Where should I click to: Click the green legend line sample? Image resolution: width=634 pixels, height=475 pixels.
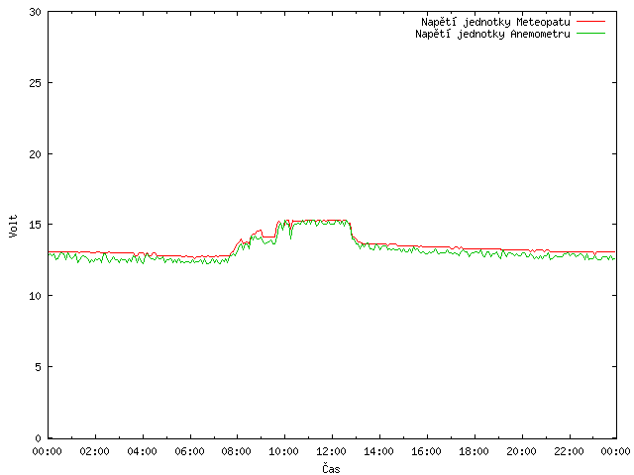[x=590, y=33]
